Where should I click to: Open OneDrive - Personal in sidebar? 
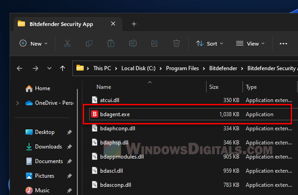click(49, 103)
